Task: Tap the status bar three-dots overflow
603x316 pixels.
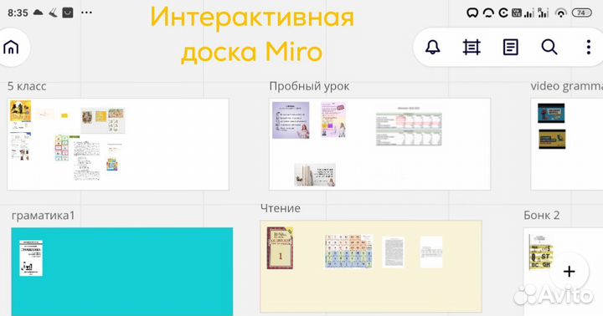Action: click(86, 13)
